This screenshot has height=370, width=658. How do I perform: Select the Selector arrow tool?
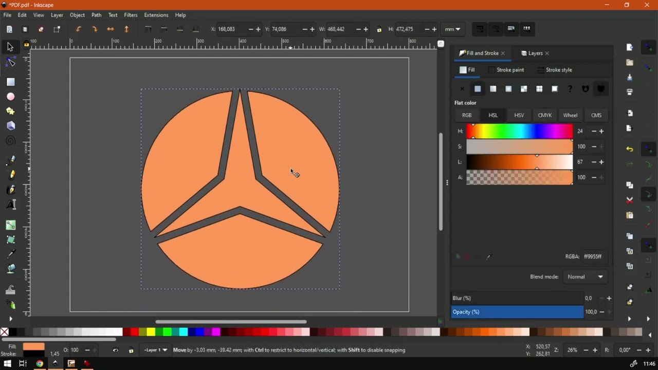(10, 47)
